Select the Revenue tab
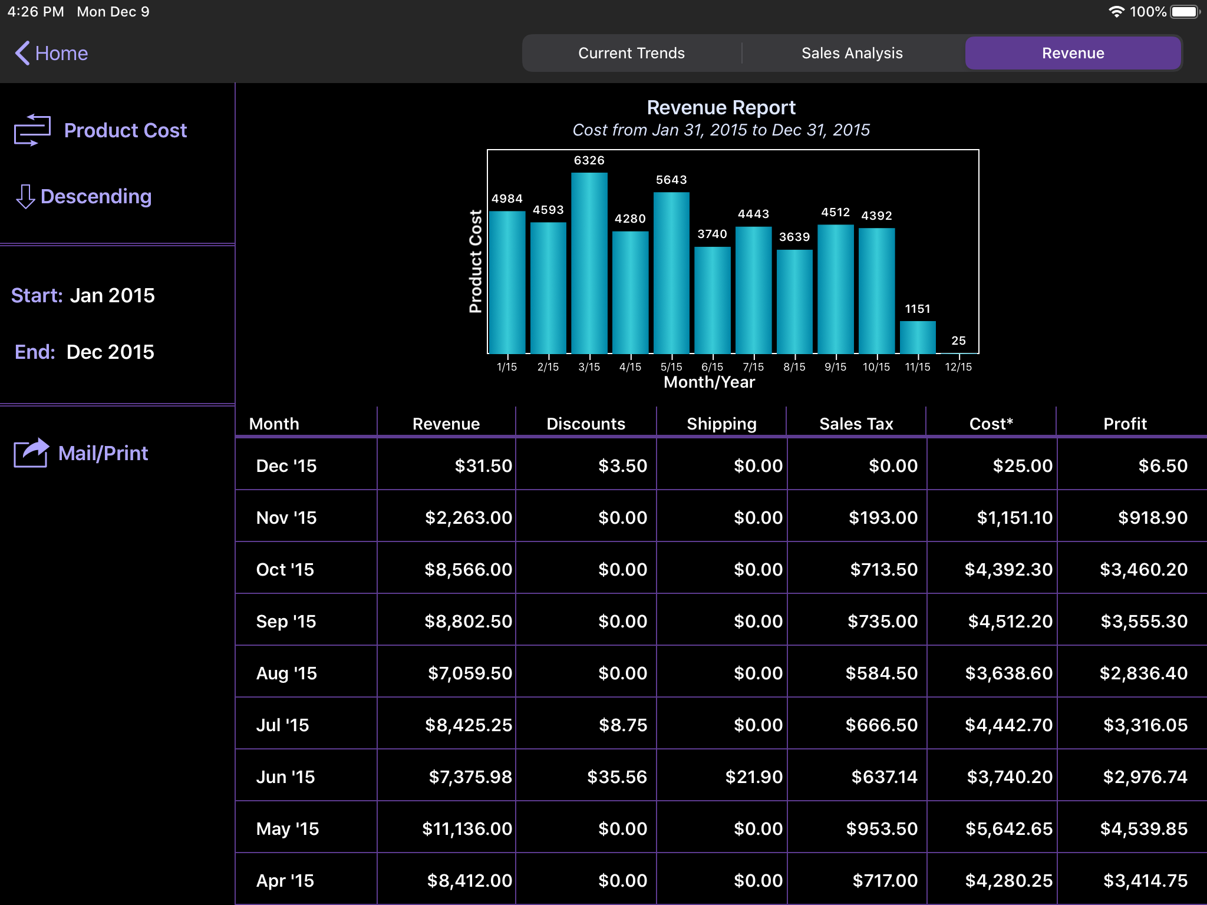 1073,53
